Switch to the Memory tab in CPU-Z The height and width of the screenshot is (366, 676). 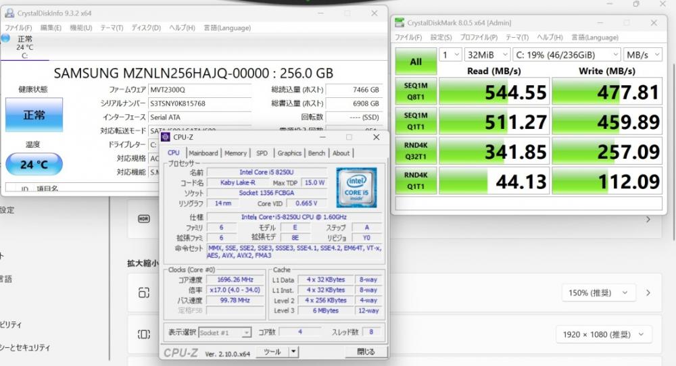[x=235, y=153]
